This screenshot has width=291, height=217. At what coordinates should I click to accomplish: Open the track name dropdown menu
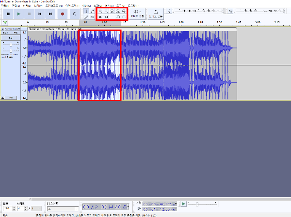12,29
